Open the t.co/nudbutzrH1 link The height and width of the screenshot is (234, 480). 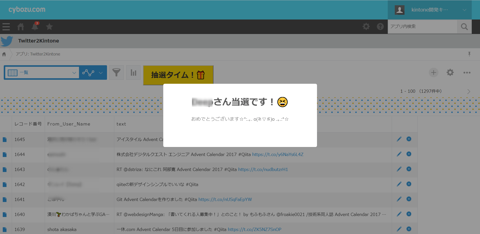[x=263, y=169]
